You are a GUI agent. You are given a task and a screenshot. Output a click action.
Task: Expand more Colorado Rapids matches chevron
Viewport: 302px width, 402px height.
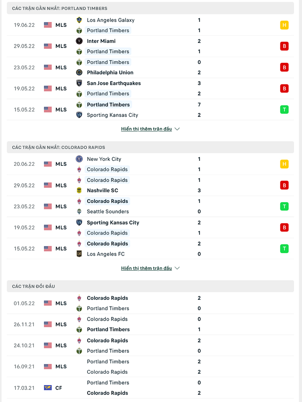click(177, 268)
